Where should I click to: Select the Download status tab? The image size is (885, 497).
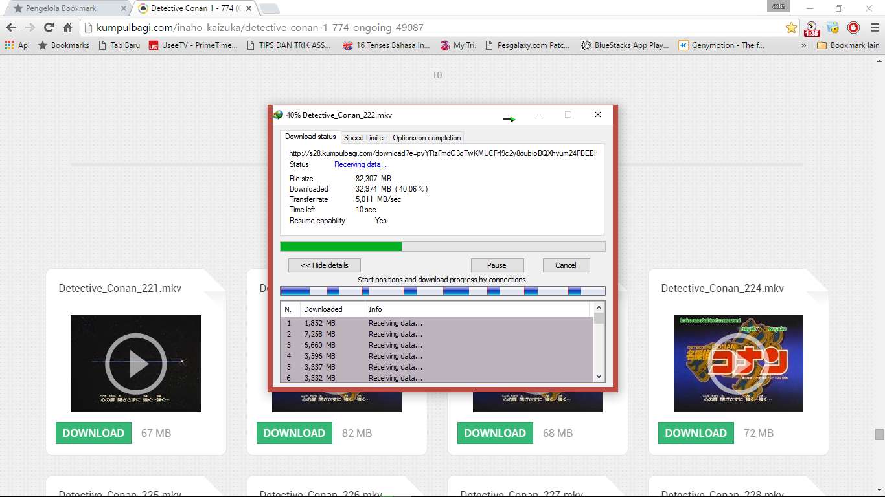tap(310, 137)
